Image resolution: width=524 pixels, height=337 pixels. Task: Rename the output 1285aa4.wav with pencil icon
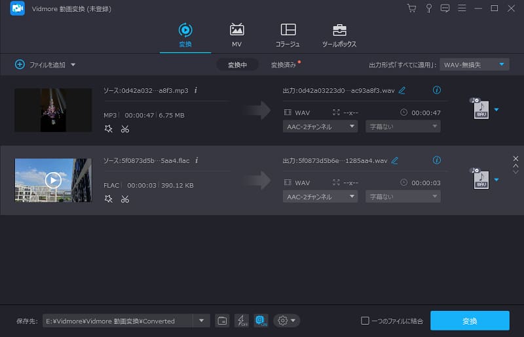coord(395,161)
